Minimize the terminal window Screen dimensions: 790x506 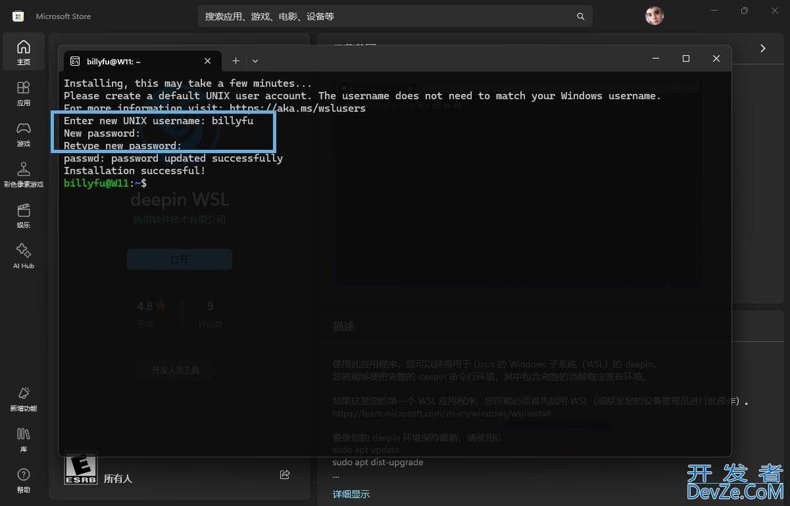656,58
